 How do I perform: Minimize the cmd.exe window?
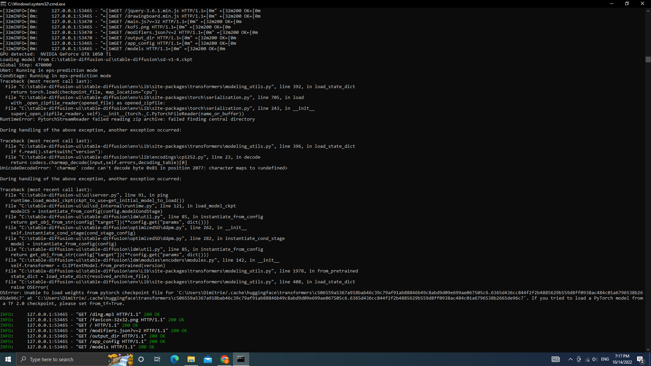612,4
